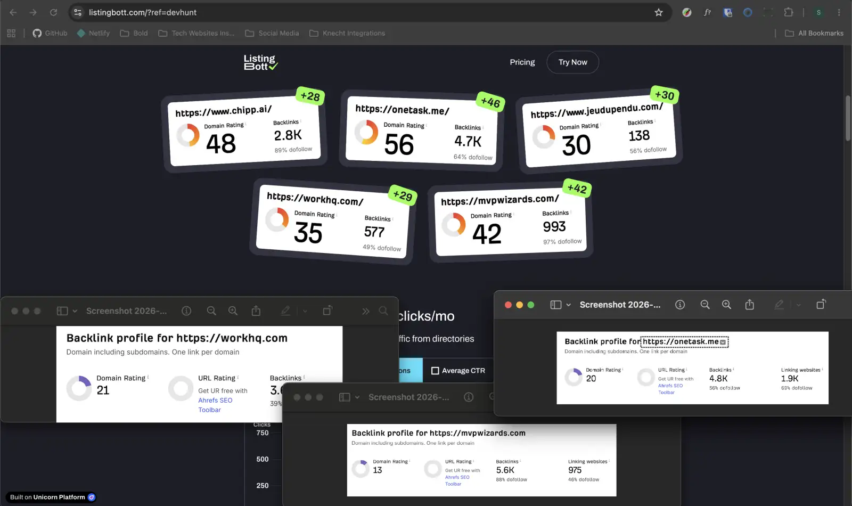Screen dimensions: 852x506
Task: Click the Chrome profile avatar icon
Action: [x=819, y=12]
